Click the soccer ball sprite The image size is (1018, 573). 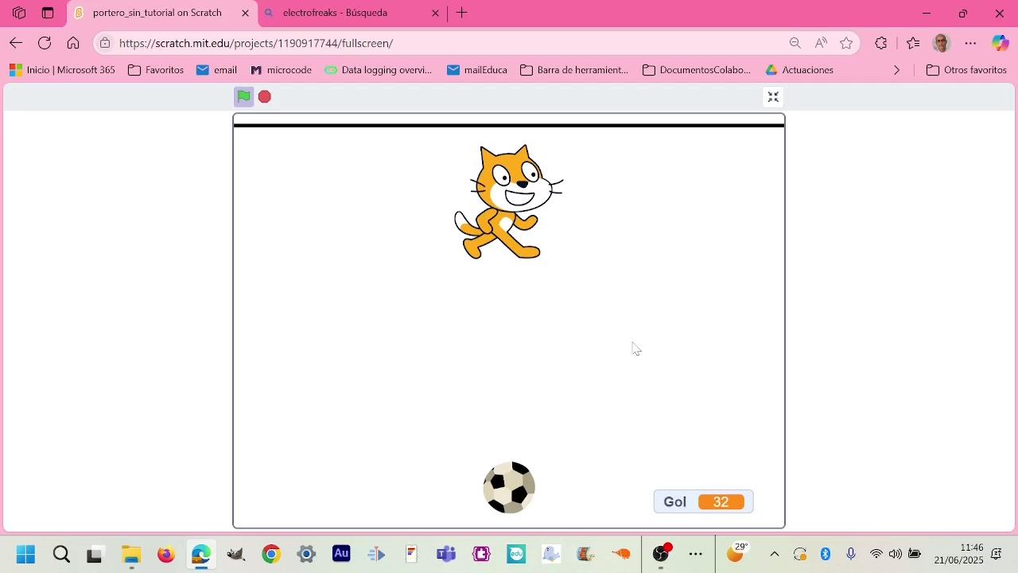point(509,487)
